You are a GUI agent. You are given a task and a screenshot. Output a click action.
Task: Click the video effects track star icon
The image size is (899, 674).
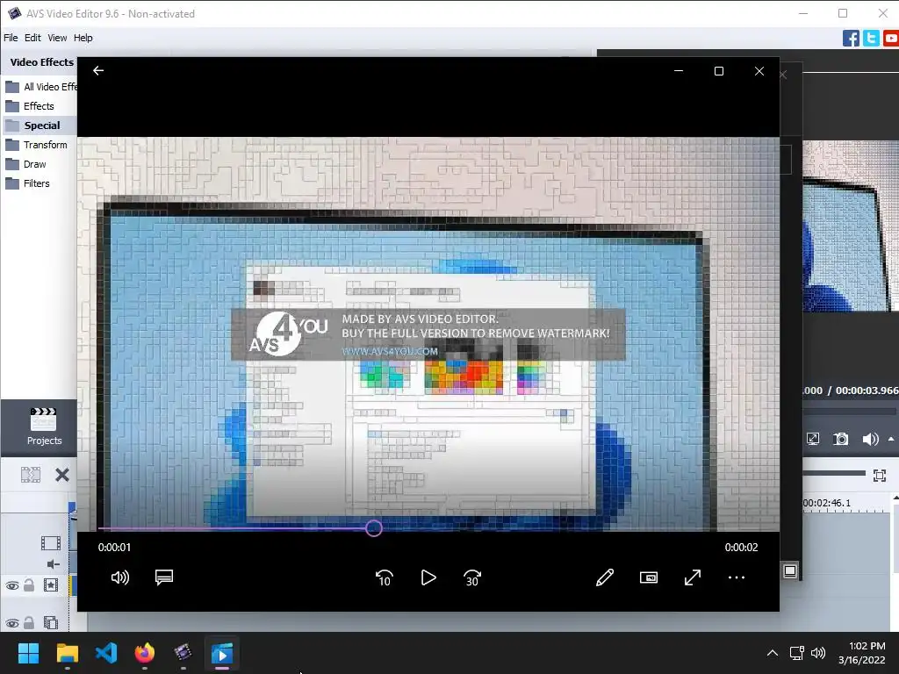coord(50,585)
